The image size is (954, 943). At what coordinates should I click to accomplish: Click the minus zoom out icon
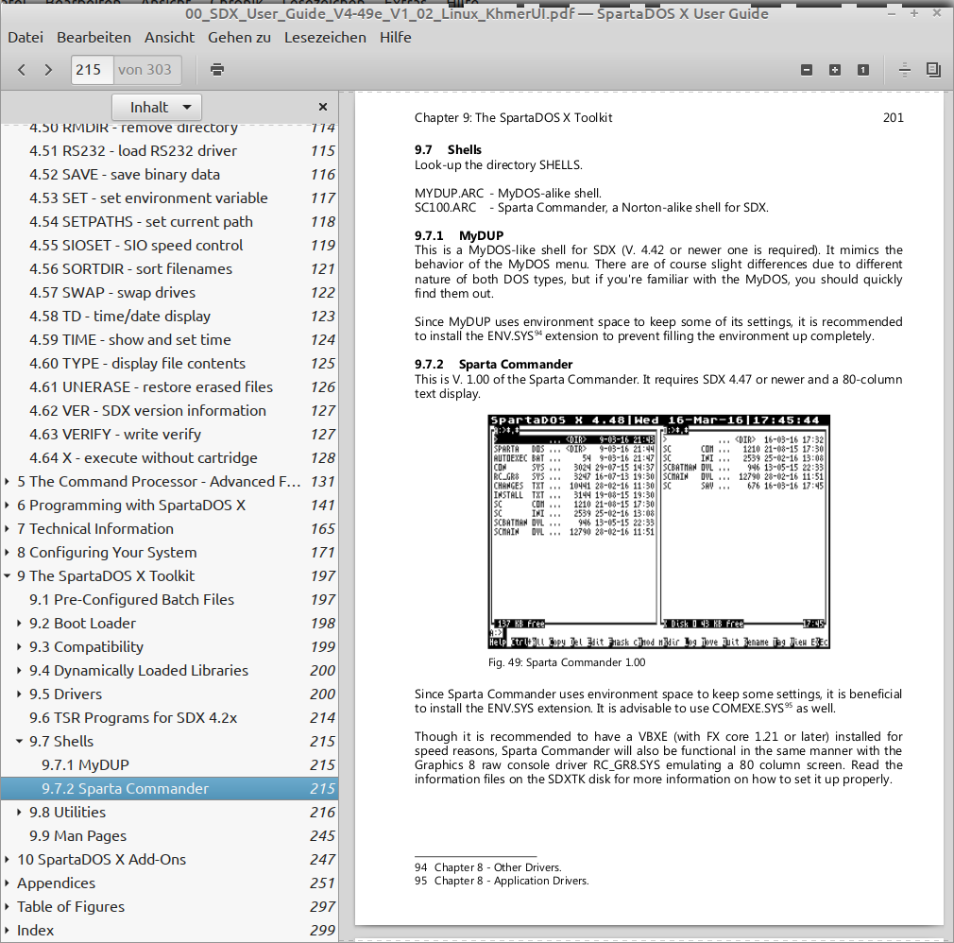coord(807,70)
